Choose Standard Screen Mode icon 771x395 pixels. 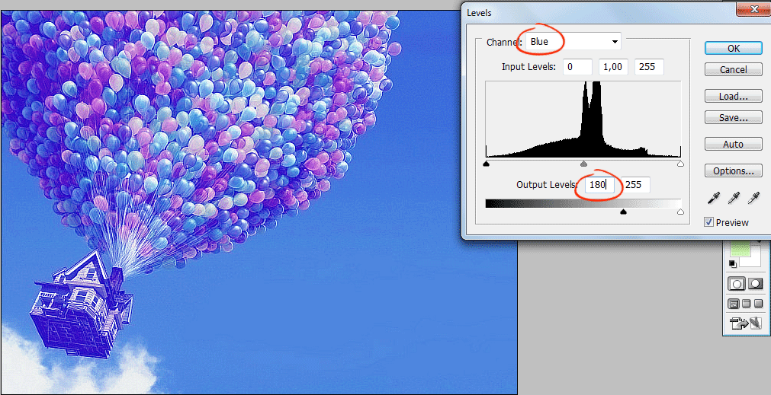tap(734, 304)
